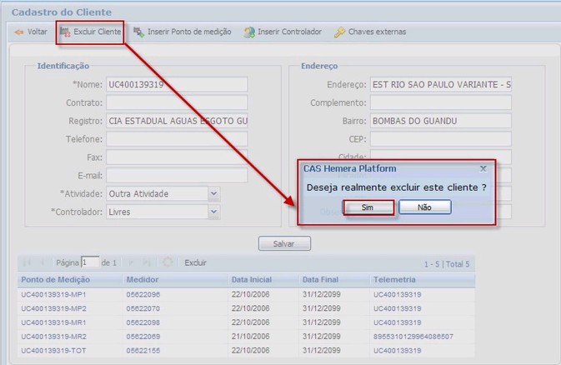Select row UC400139319-MP1 in the table

pos(54,295)
